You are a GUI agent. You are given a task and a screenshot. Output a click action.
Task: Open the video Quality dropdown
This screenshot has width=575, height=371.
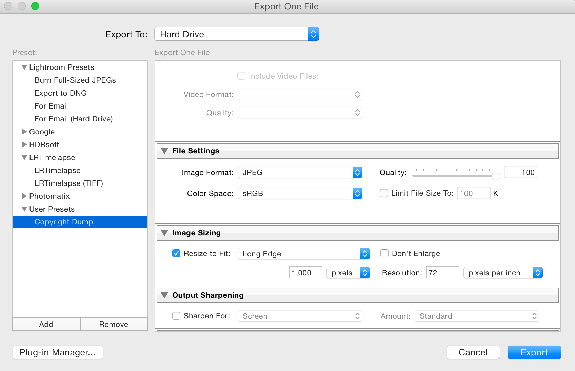pos(300,113)
